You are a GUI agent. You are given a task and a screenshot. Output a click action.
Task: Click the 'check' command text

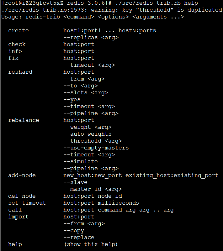pos(17,44)
